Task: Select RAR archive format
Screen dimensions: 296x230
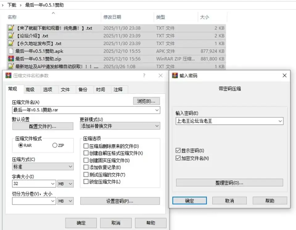Action: pos(21,145)
